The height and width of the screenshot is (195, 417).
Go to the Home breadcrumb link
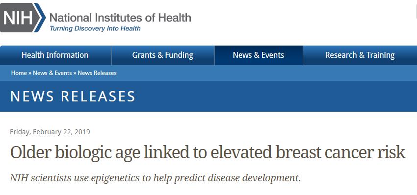point(19,73)
